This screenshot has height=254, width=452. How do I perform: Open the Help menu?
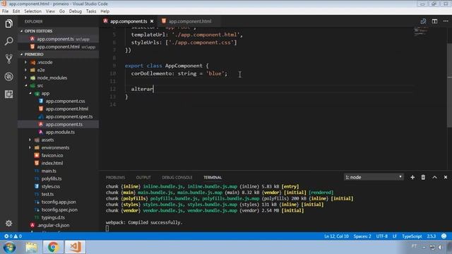(x=105, y=11)
